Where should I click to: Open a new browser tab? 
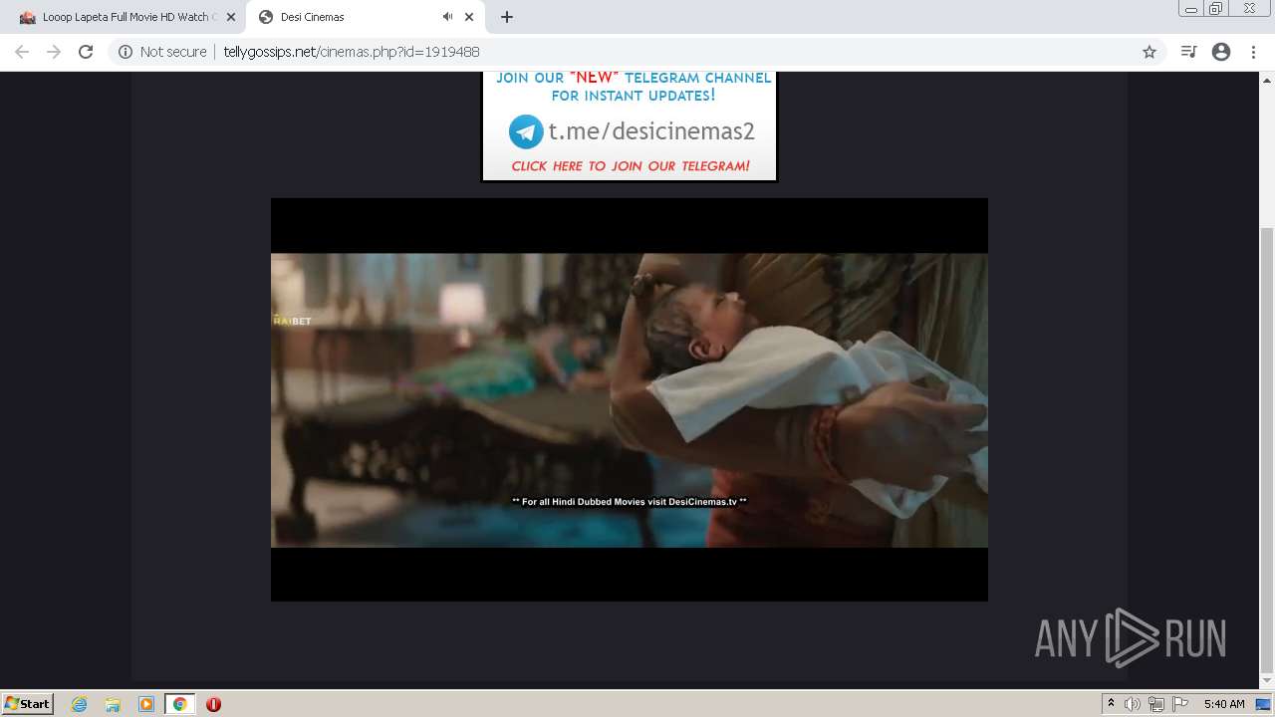coord(507,17)
